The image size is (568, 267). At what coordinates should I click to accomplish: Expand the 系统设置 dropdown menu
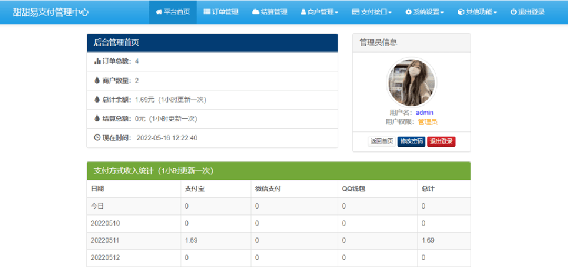pos(425,12)
